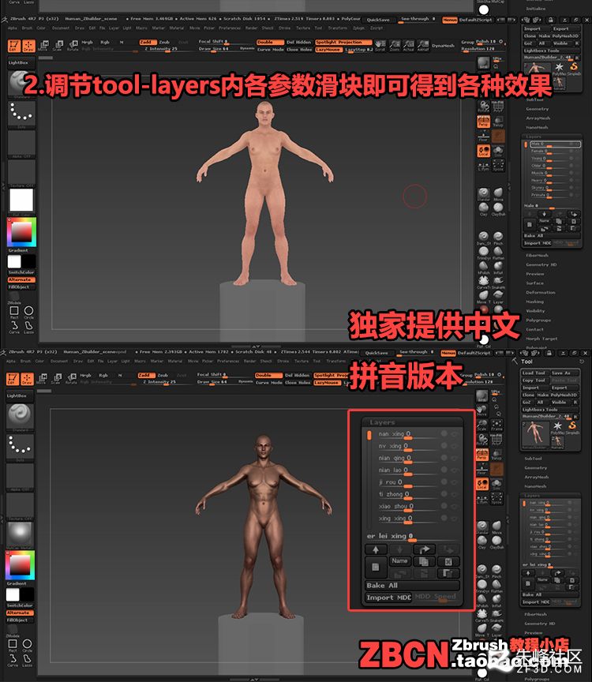Screen dimensions: 592x682
Task: Expand SubTool section in the upper window
Action: pos(534,99)
